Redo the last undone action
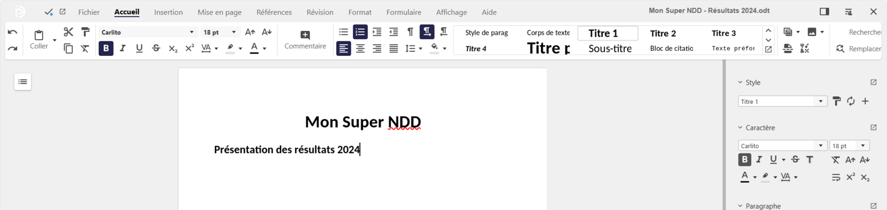Screen dimensions: 887x210 pos(12,49)
